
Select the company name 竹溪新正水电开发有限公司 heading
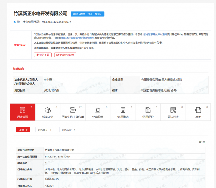coord(40,14)
